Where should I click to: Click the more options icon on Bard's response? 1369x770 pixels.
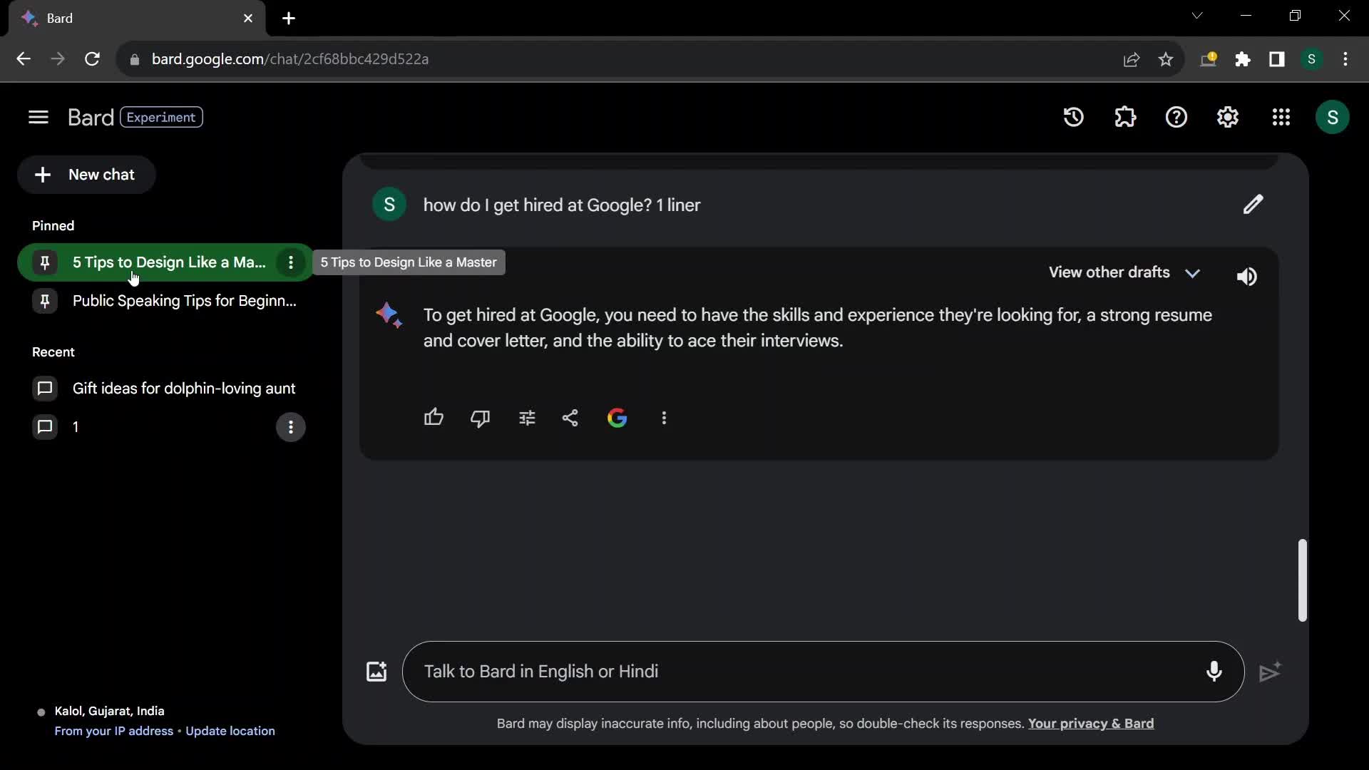(664, 417)
